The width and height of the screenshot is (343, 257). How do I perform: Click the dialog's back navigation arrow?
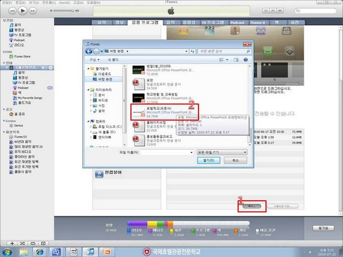[89, 51]
